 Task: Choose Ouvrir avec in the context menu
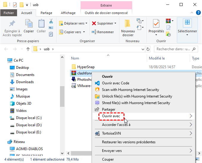coord(111,116)
